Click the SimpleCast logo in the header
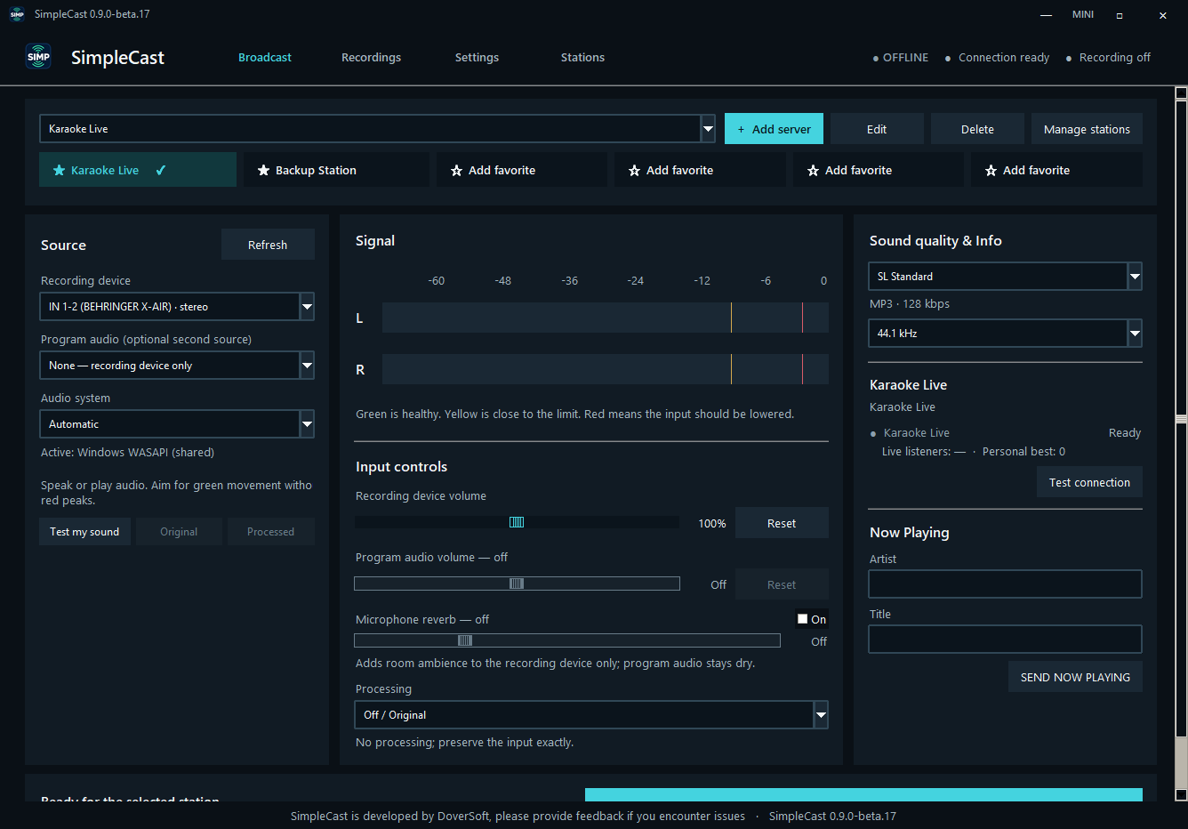Viewport: 1188px width, 829px height. click(x=38, y=57)
